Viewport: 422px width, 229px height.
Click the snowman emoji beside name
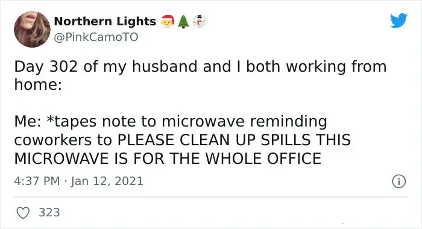200,22
